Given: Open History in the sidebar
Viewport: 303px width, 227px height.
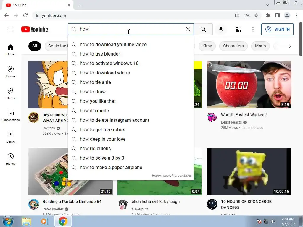Looking at the screenshot, I should (x=11, y=159).
